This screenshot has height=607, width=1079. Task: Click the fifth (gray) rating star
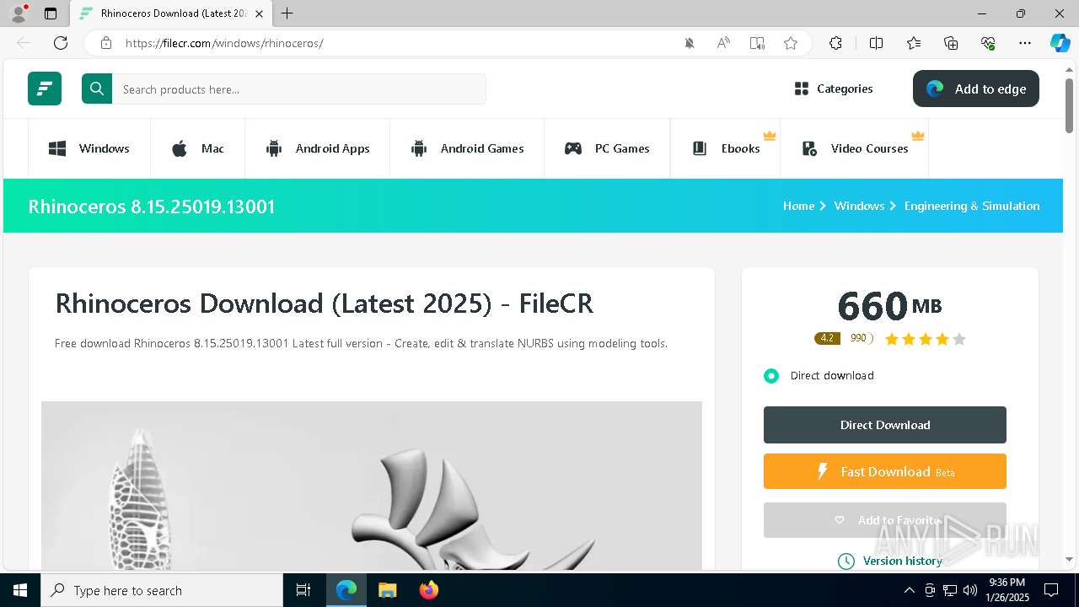(x=958, y=339)
